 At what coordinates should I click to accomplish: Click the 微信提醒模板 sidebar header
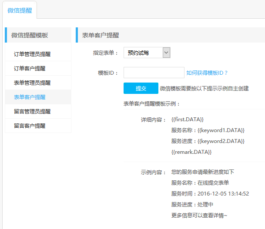pyautogui.click(x=38, y=35)
